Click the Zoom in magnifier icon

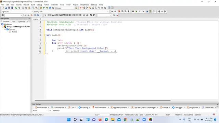[84, 15]
